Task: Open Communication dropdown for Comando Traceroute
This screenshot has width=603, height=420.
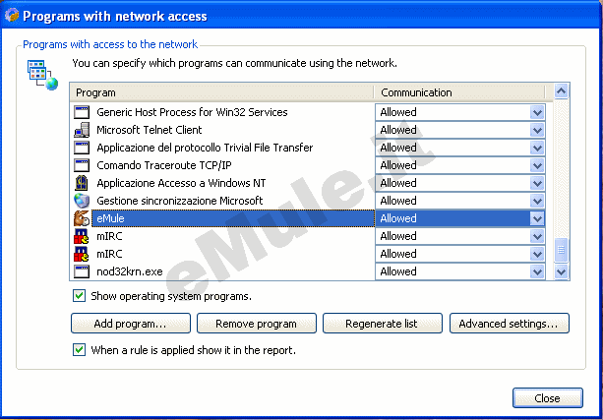Action: click(537, 165)
